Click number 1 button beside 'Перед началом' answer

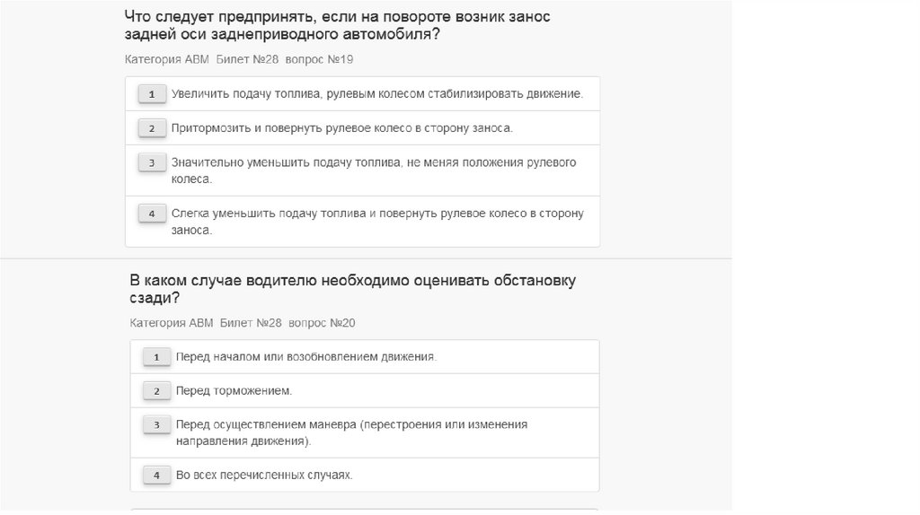coord(156,357)
